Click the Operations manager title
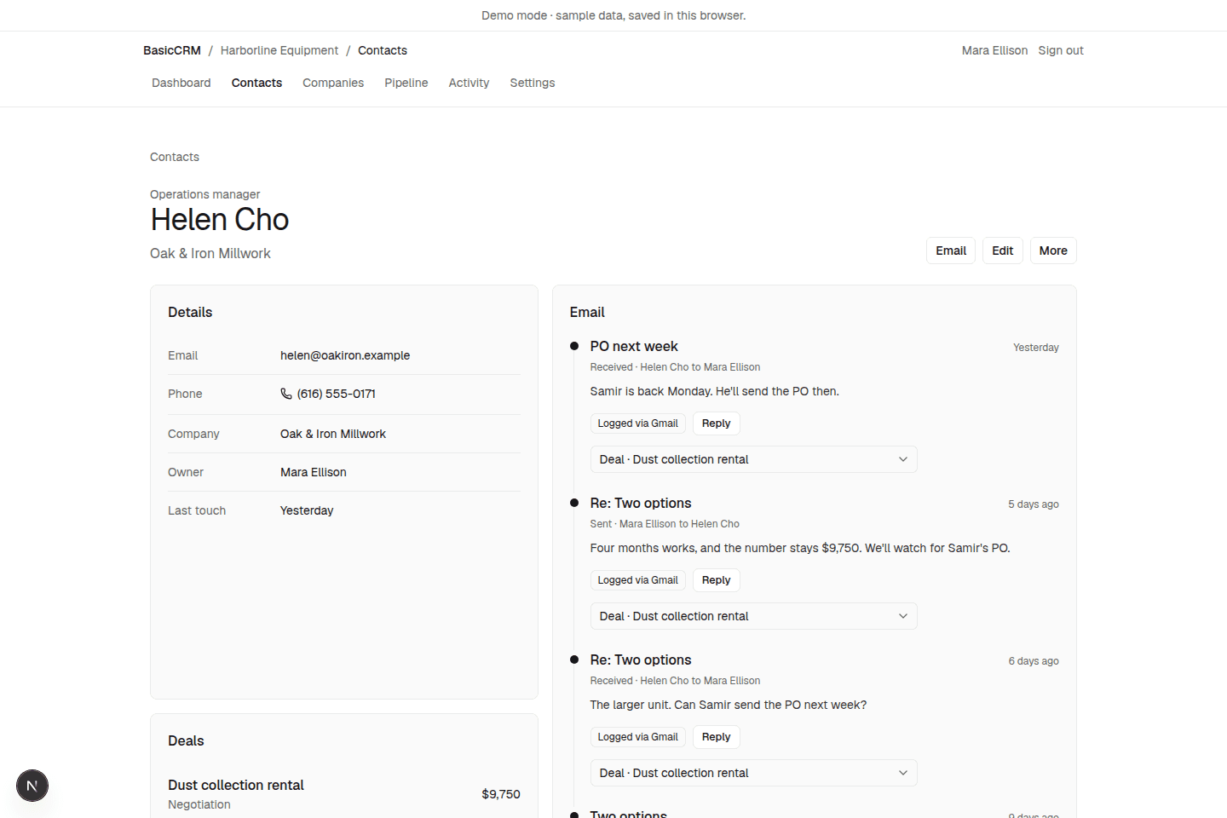 [x=205, y=194]
